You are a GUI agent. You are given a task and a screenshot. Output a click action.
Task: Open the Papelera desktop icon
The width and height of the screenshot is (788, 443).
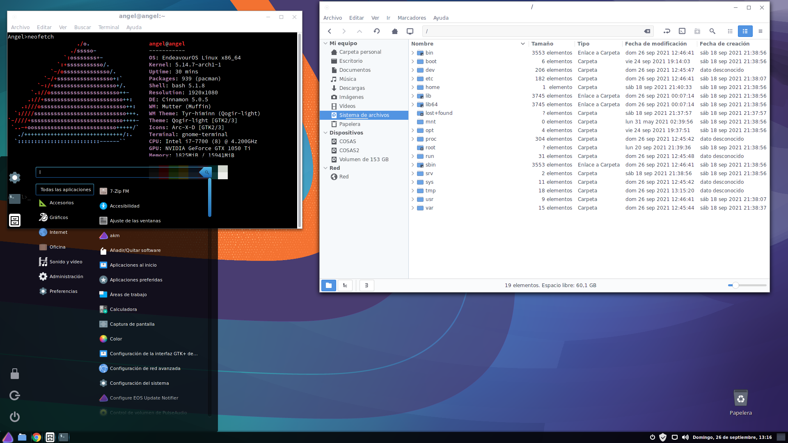pyautogui.click(x=740, y=402)
